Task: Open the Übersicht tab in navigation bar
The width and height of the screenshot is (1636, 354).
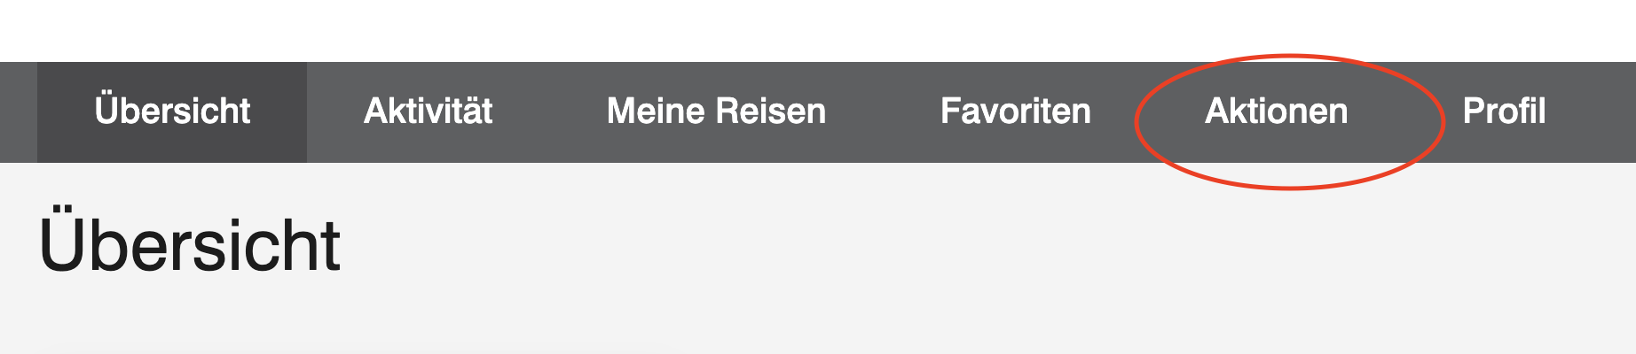Action: 172,112
